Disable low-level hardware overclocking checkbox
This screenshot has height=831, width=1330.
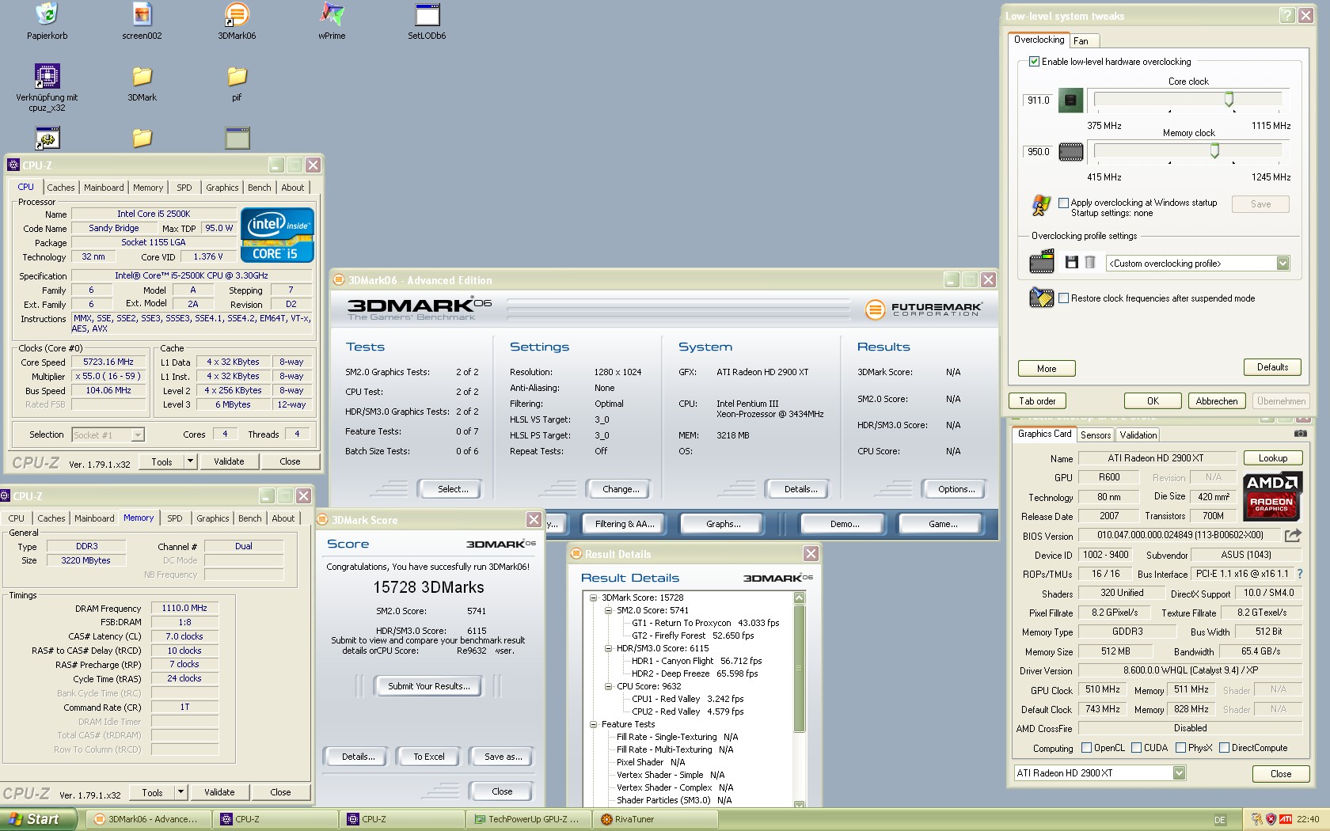(x=1034, y=62)
